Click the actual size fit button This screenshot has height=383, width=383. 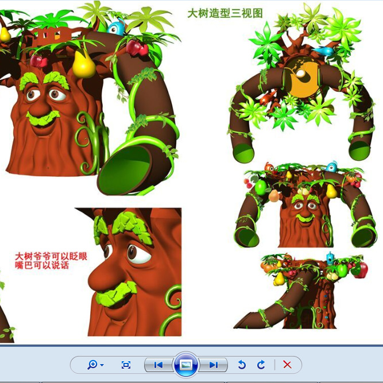[126, 365]
